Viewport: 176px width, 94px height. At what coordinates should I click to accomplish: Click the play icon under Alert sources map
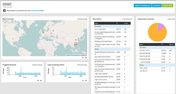[83, 57]
